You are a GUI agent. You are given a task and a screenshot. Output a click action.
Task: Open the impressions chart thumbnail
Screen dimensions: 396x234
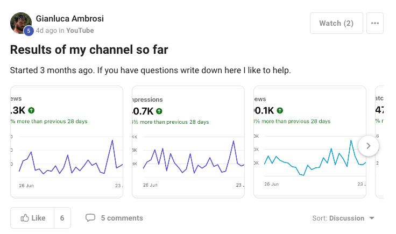[x=188, y=142]
